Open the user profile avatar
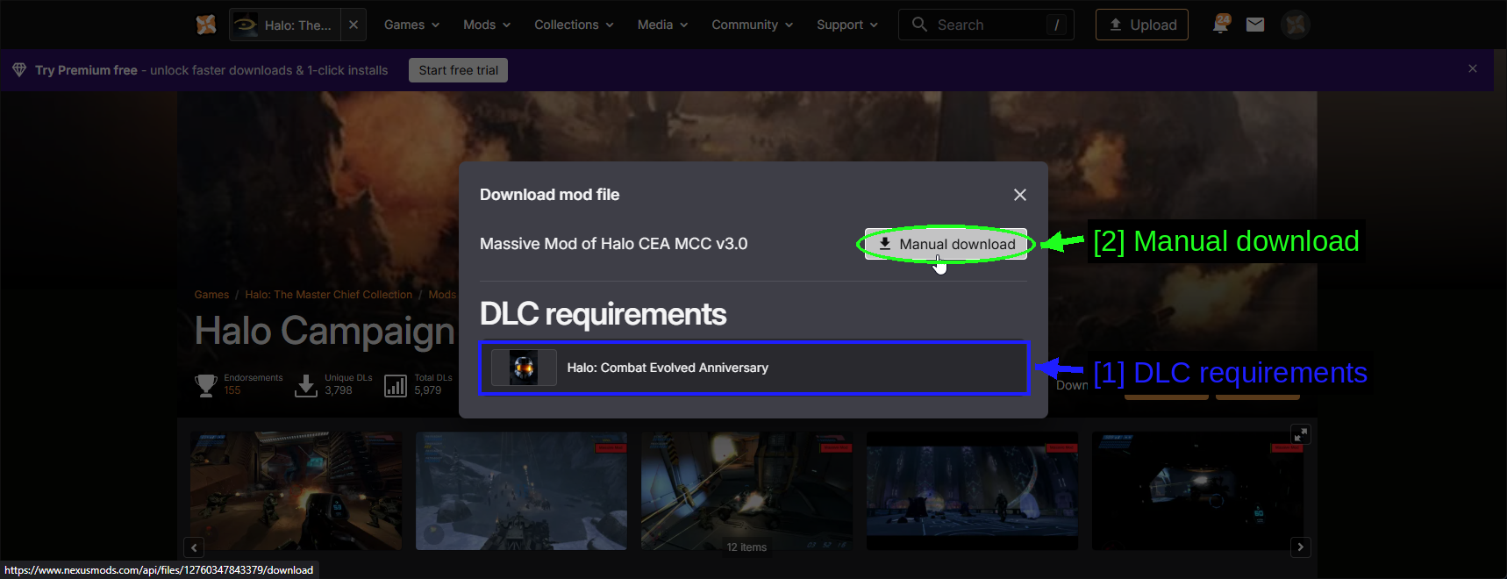 (x=1296, y=25)
